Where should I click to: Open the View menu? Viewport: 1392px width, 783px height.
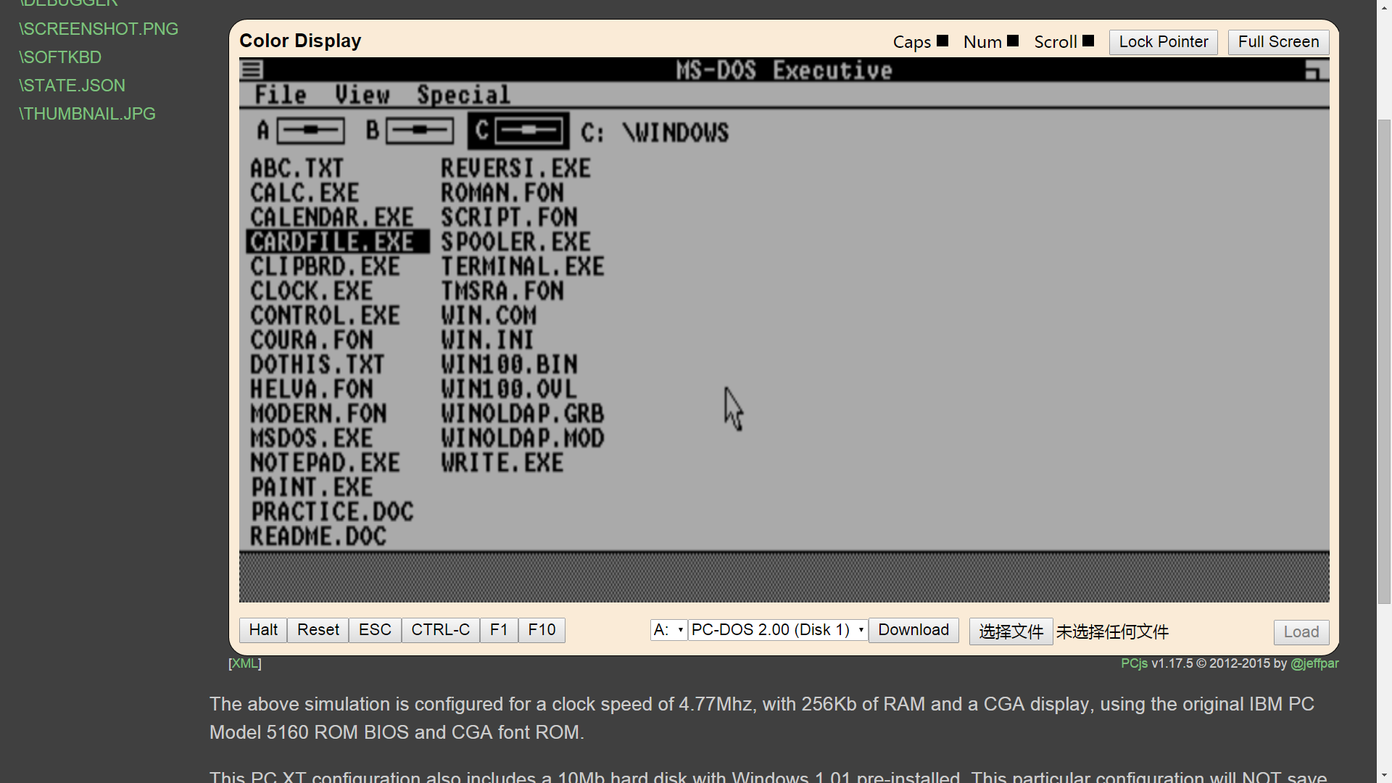[x=362, y=95]
